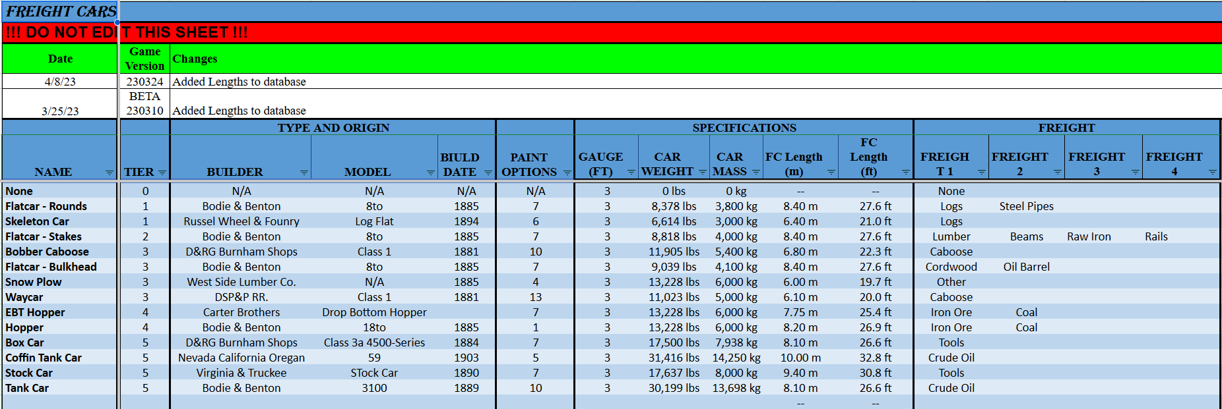Open the FREIGHT 4 filter dropdown
The height and width of the screenshot is (409, 1222).
click(x=1213, y=173)
